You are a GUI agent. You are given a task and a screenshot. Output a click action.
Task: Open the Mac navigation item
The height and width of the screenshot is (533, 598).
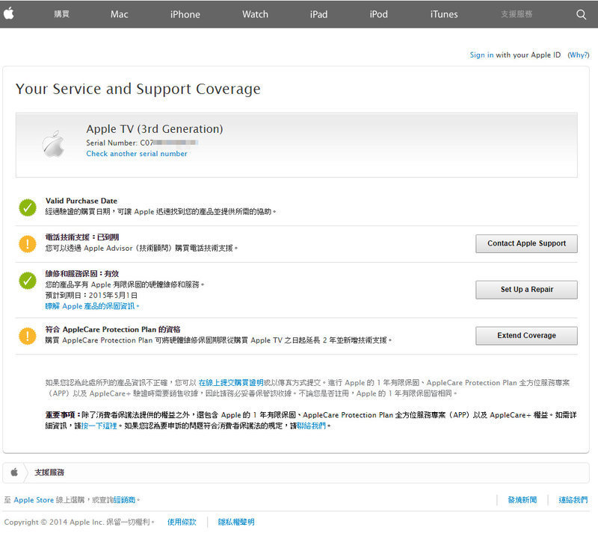tap(120, 14)
